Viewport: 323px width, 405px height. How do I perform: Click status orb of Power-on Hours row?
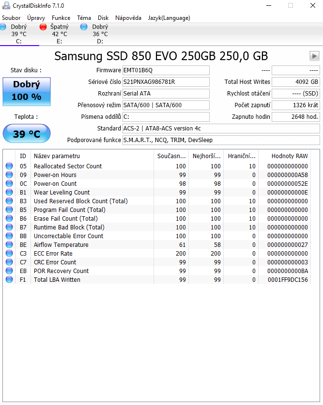tap(9, 175)
